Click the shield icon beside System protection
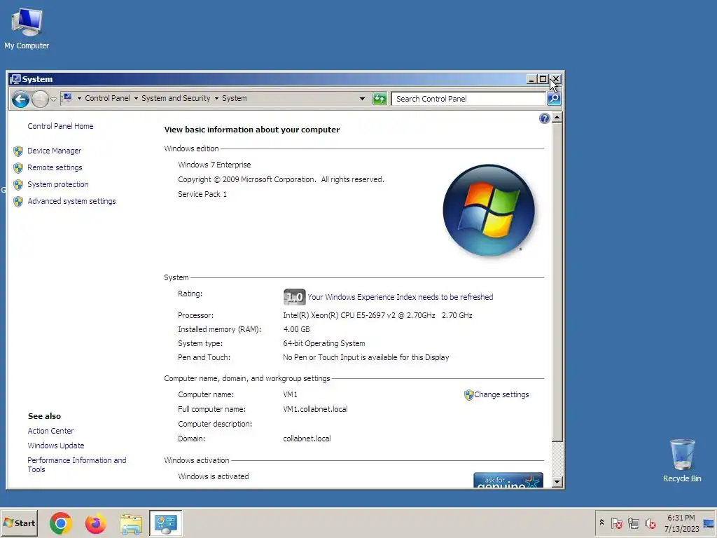Screen dimensions: 717x538 click(x=18, y=185)
